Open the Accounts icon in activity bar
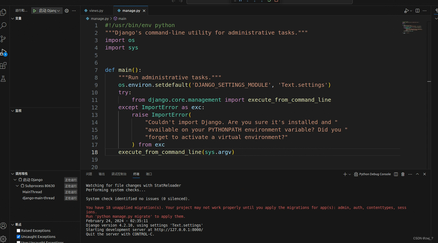 (x=3, y=226)
